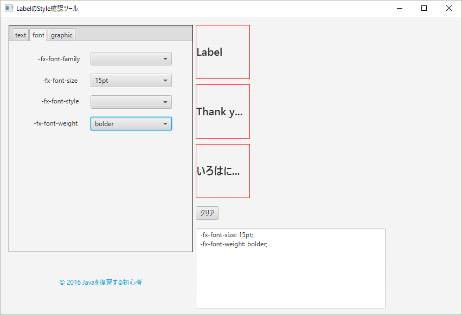The height and width of the screenshot is (315, 462).
Task: Click the app icon in the title bar
Action: (9, 8)
